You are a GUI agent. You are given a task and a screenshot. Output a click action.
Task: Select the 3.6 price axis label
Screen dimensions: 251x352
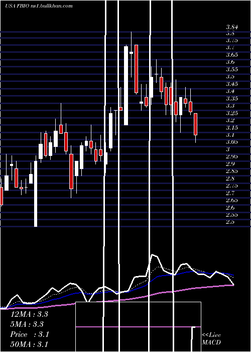[230, 62]
